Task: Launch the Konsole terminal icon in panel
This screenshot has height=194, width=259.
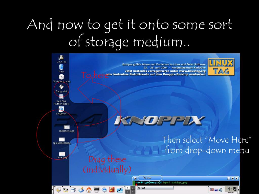Action: (96, 190)
